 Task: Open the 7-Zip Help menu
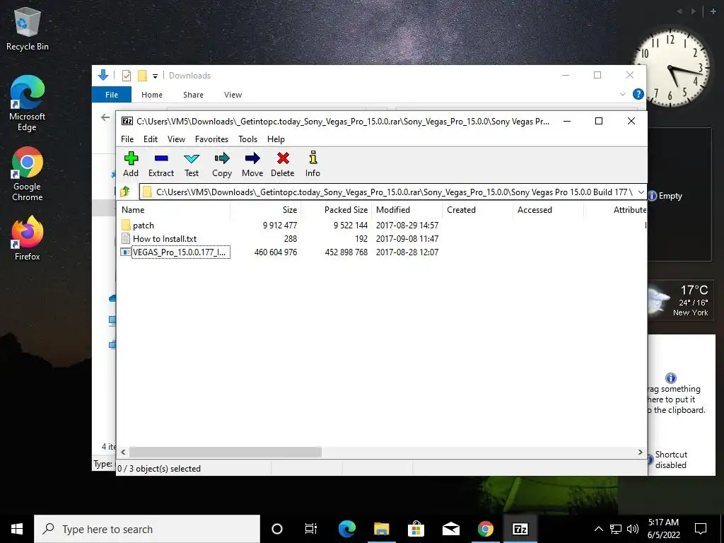click(276, 139)
